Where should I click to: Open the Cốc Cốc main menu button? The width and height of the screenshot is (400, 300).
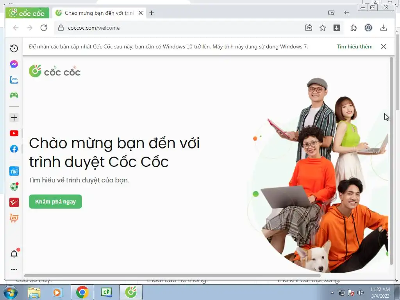(x=27, y=13)
